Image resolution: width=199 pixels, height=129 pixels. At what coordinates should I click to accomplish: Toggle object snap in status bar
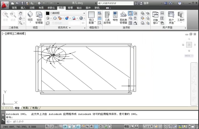coord(69,126)
